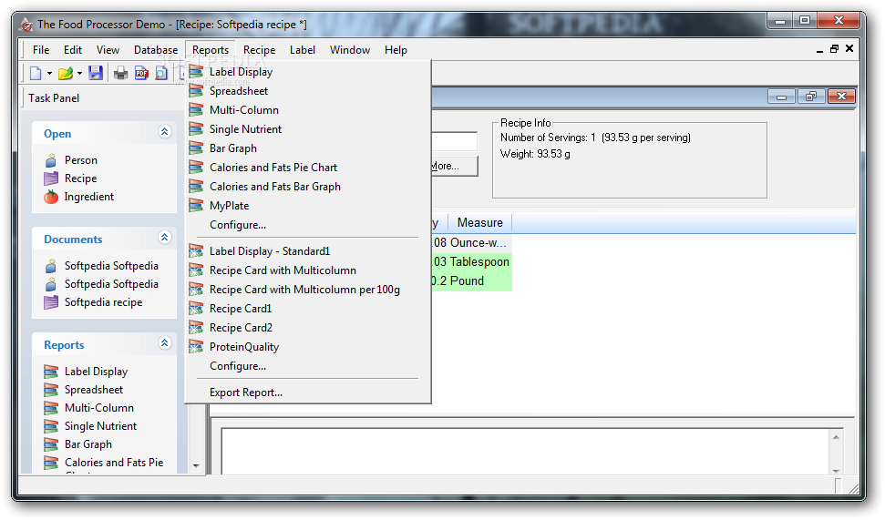
Task: Open the Help menu
Action: (396, 50)
